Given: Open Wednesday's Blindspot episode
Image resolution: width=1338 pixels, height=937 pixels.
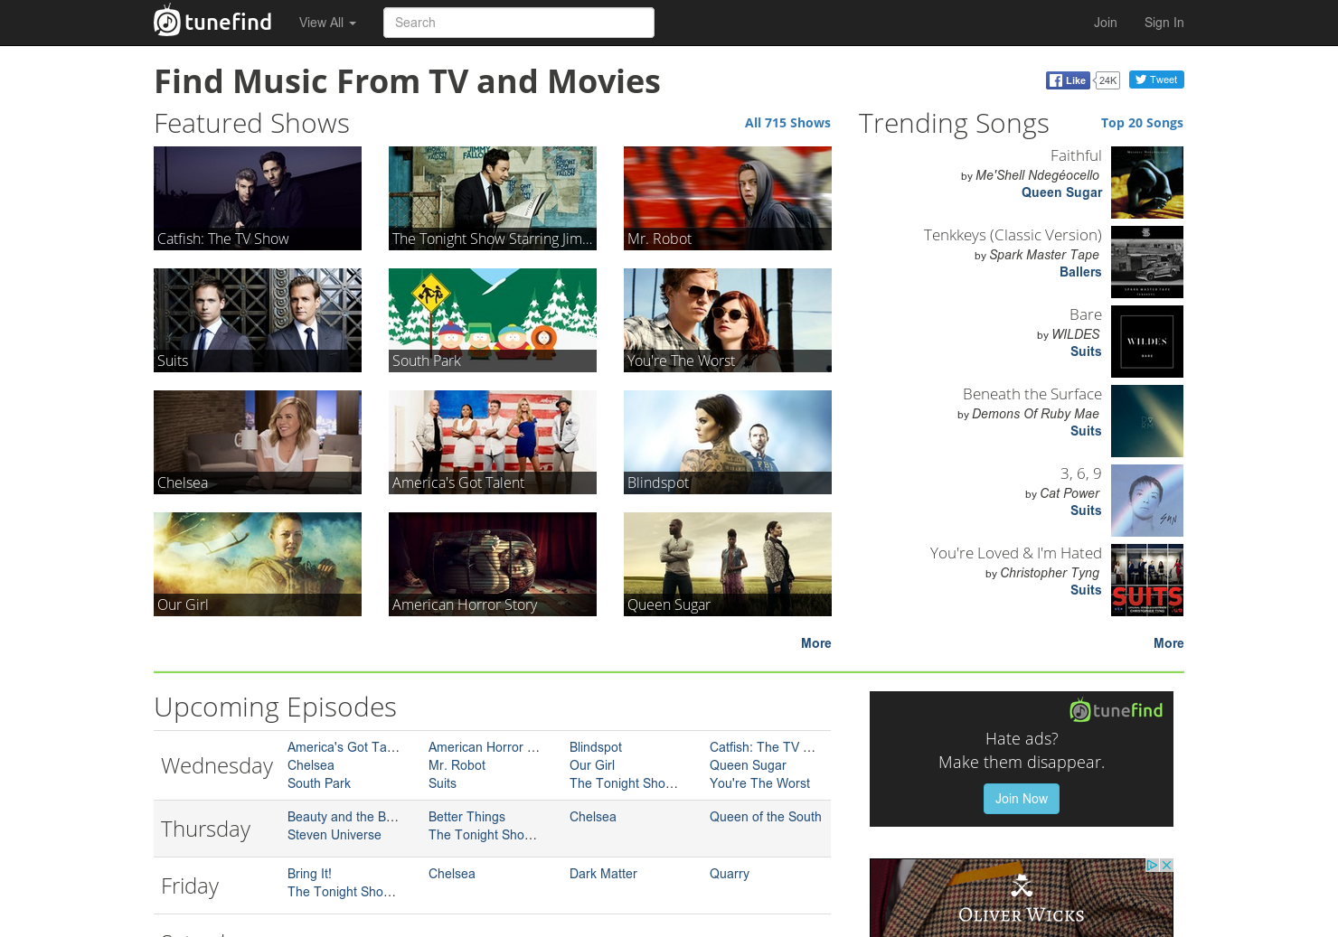Looking at the screenshot, I should pyautogui.click(x=596, y=747).
